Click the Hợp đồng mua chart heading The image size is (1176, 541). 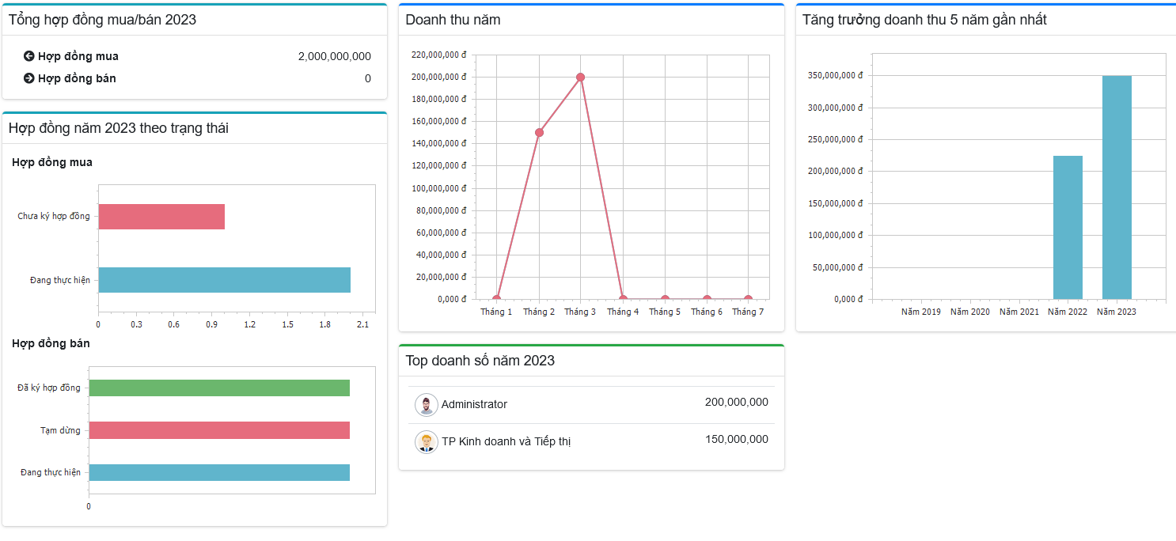click(52, 162)
